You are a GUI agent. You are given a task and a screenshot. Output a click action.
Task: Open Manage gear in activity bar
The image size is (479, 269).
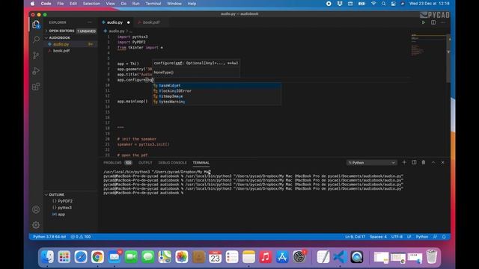36,225
